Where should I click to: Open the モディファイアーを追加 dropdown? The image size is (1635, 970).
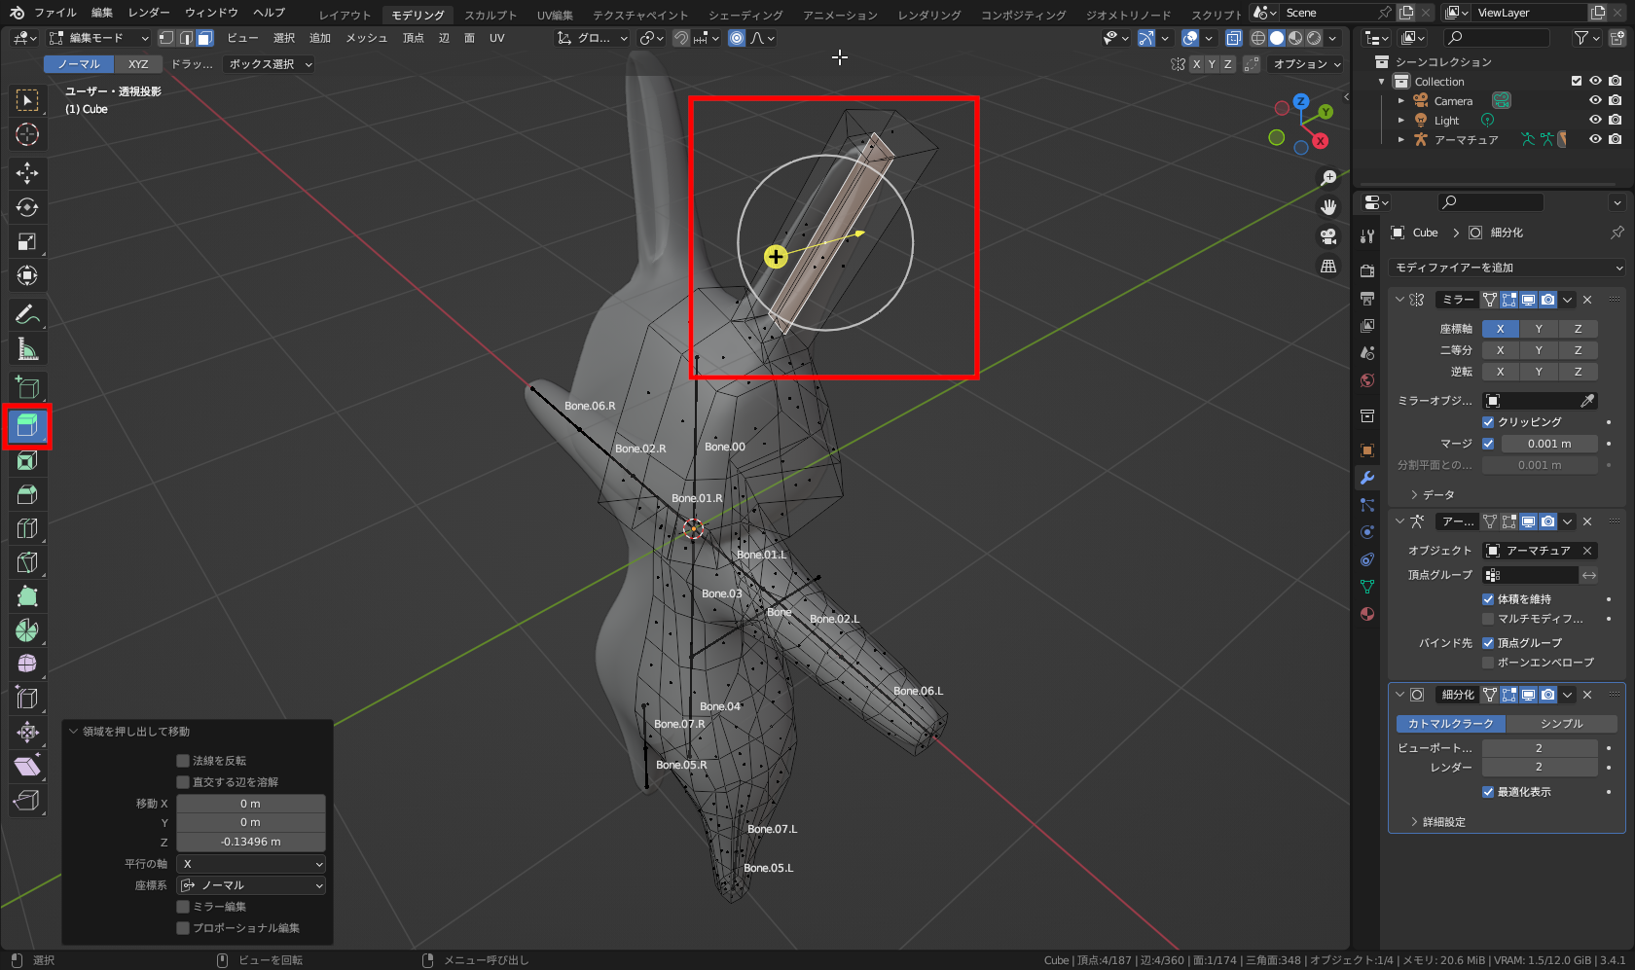(1508, 268)
